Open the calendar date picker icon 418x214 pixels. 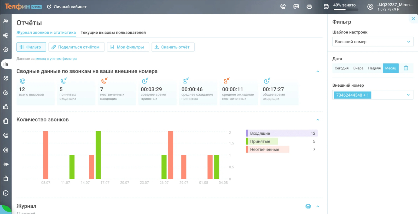coord(406,68)
